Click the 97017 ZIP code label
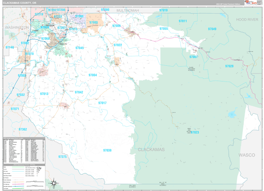The height and width of the screenshot is (191, 264). (102, 103)
